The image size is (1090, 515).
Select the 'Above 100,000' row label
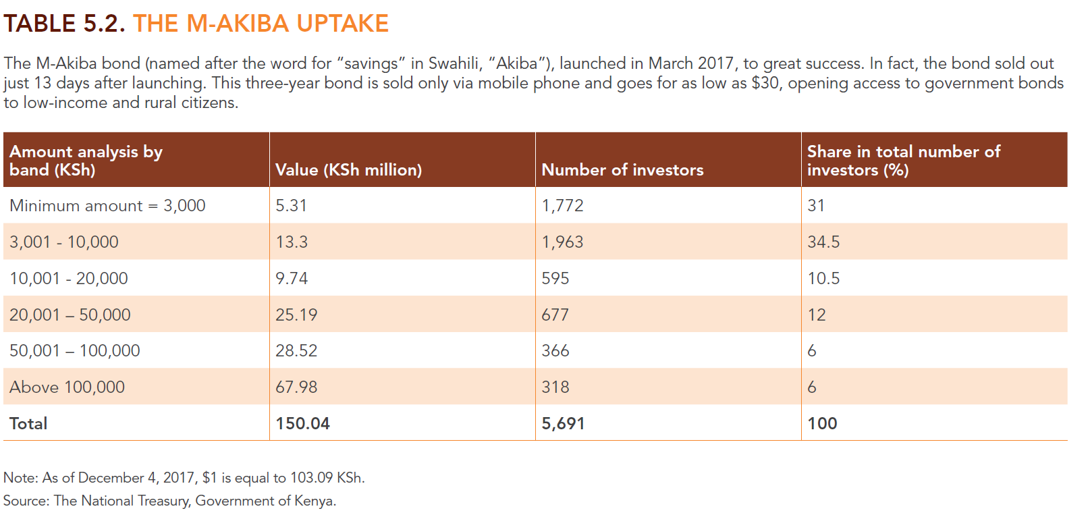pyautogui.click(x=67, y=387)
